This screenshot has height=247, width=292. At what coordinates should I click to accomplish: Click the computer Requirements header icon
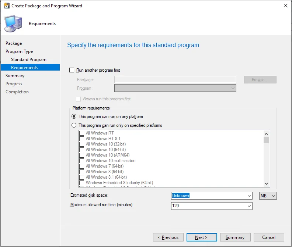[x=13, y=24]
